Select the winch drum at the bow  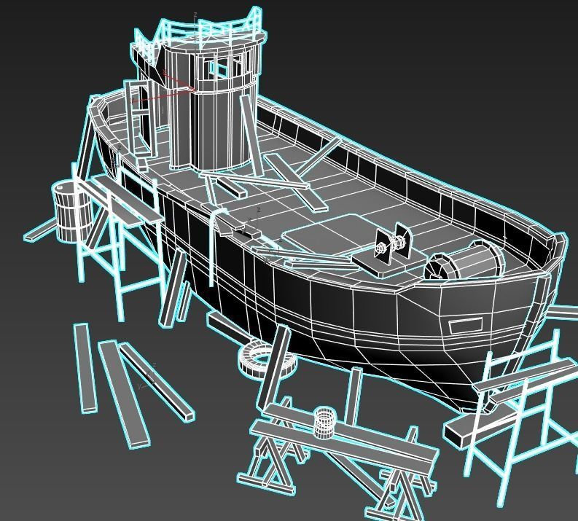pos(465,262)
